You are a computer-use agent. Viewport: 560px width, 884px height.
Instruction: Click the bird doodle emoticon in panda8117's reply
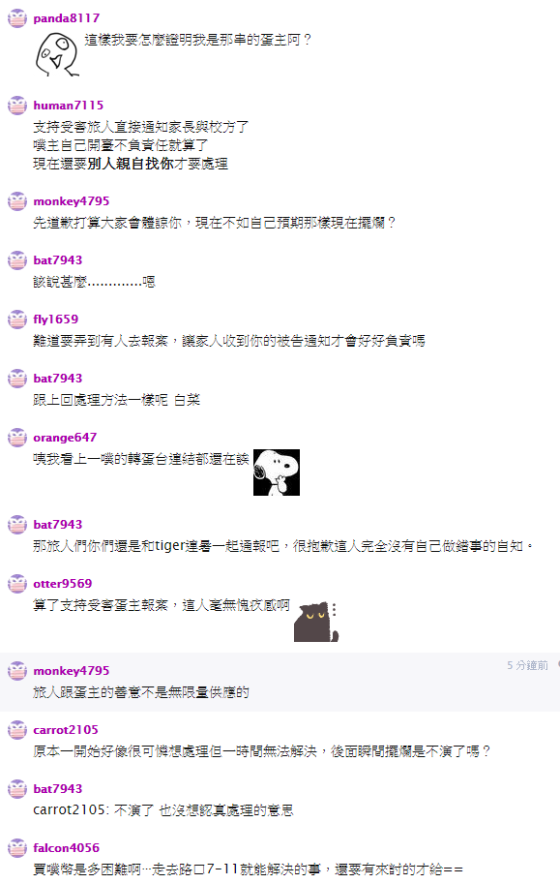57,54
